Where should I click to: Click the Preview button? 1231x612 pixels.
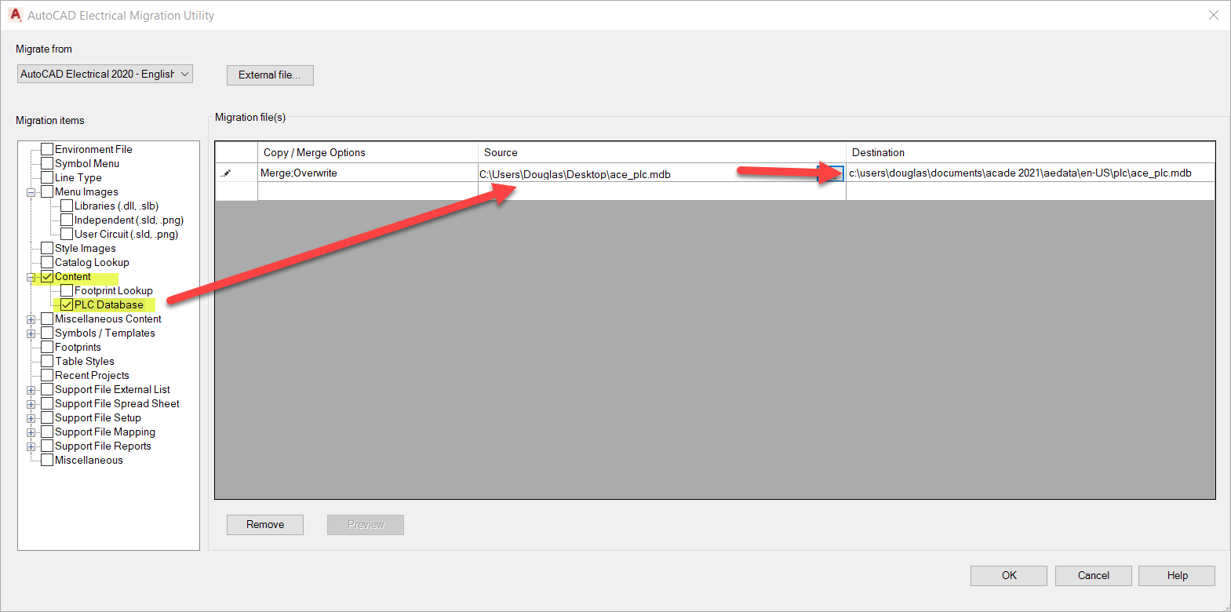pyautogui.click(x=366, y=525)
